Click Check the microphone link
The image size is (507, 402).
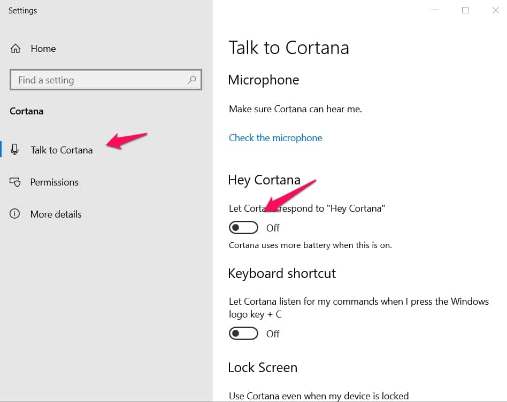click(x=275, y=138)
